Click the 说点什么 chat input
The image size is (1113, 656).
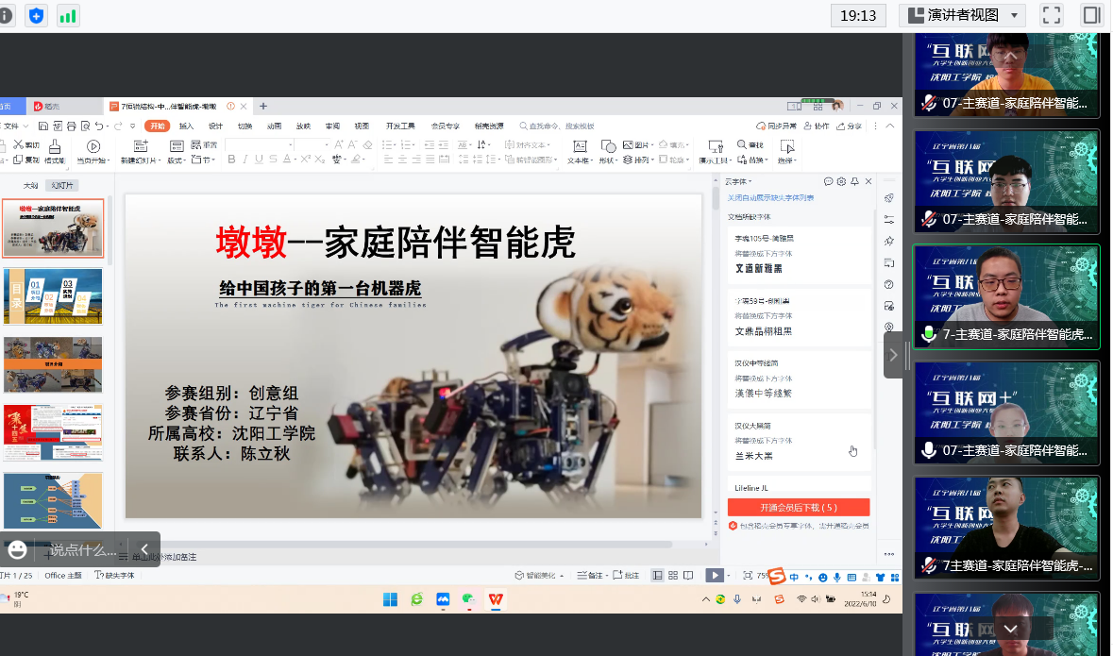point(83,549)
